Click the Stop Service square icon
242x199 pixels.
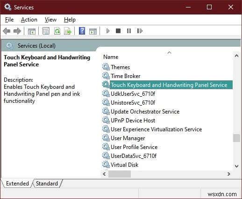[118, 31]
